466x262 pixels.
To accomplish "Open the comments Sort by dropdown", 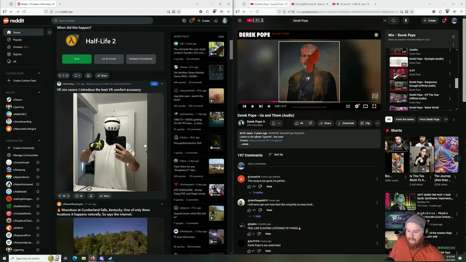I will [276, 155].
